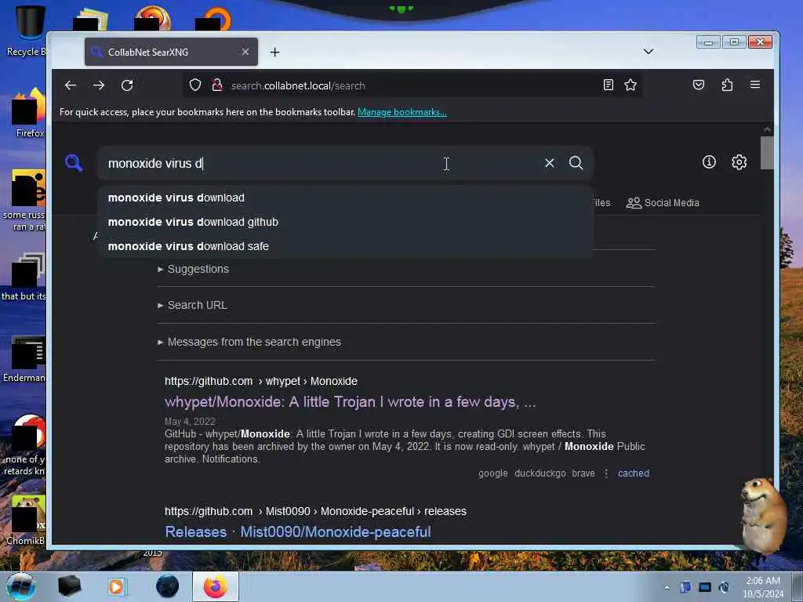This screenshot has width=803, height=602.
Task: Select the CollabNet SearXNG tab
Action: pos(171,52)
